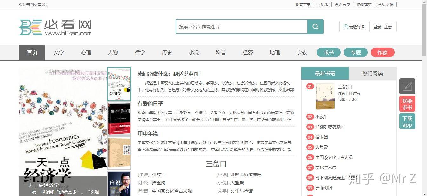
Task: Click the 意见反馈 link
Action: (x=385, y=4)
